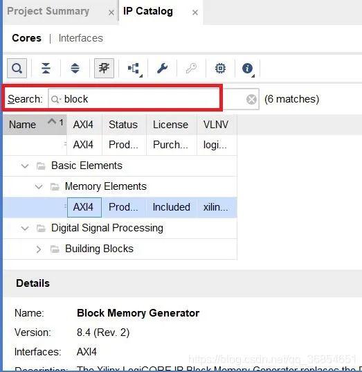Open the group by hierarchy icon
Screen dimensions: 362x372
(x=134, y=69)
